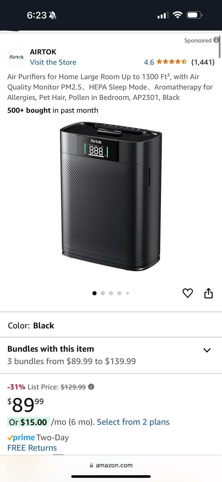This screenshot has width=222, height=482.
Task: Tap the address bar lock icon
Action: [91, 465]
